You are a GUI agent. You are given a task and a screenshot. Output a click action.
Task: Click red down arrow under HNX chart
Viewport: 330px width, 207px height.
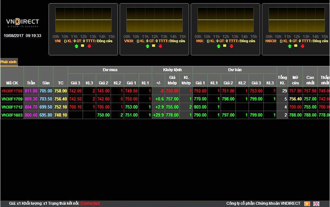coord(231,46)
